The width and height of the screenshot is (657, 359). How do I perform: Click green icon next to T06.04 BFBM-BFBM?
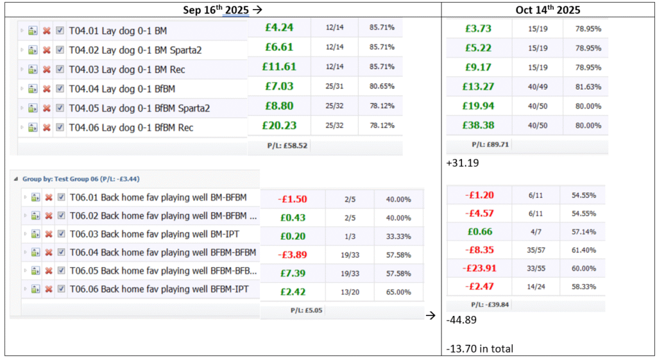click(x=35, y=253)
